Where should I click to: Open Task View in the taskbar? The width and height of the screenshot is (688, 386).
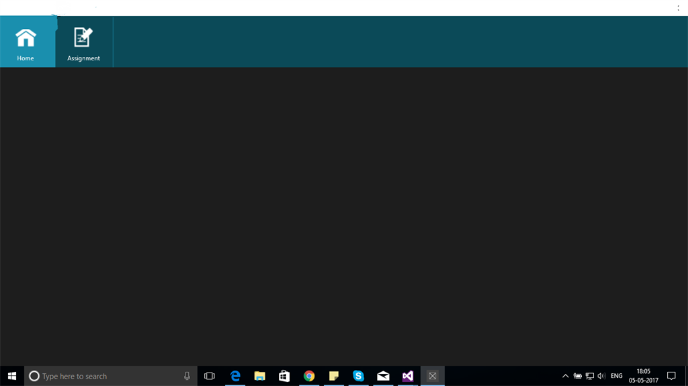pos(210,376)
